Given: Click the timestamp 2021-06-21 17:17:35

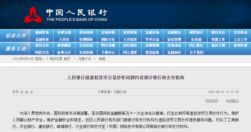Looking at the screenshot, I should tap(223, 92).
